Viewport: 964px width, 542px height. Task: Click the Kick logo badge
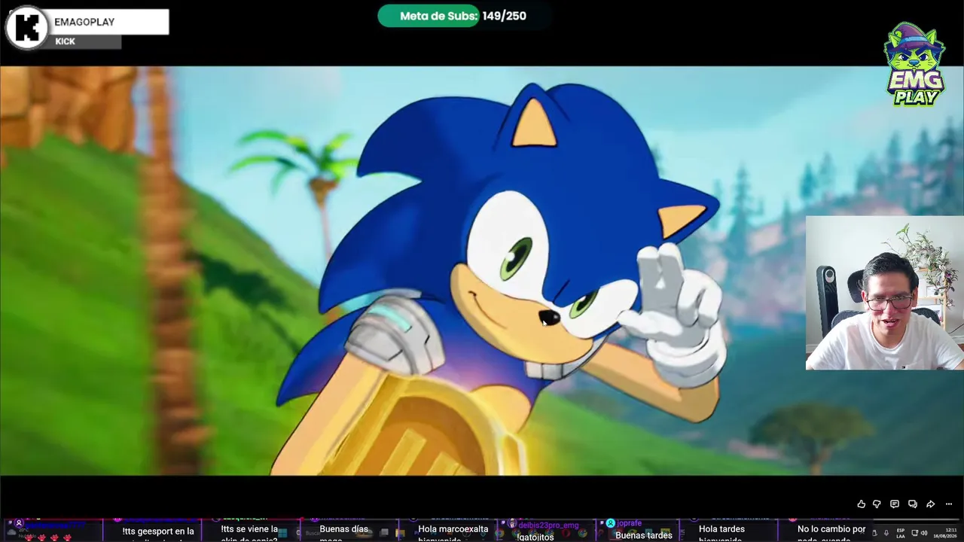27,28
